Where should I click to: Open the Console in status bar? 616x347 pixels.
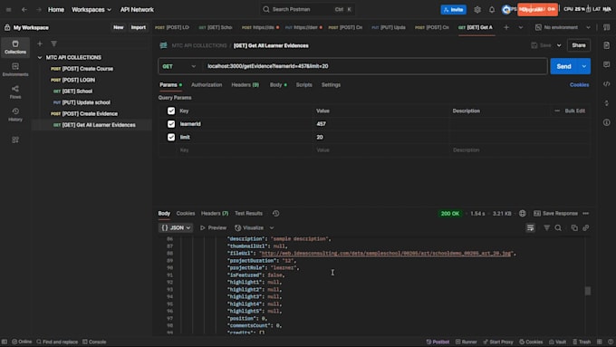coord(94,342)
